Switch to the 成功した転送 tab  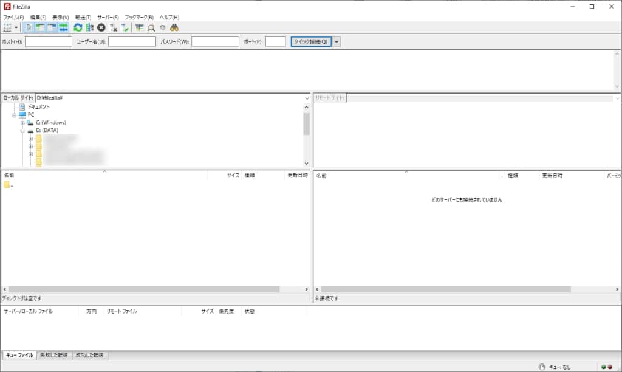click(90, 356)
